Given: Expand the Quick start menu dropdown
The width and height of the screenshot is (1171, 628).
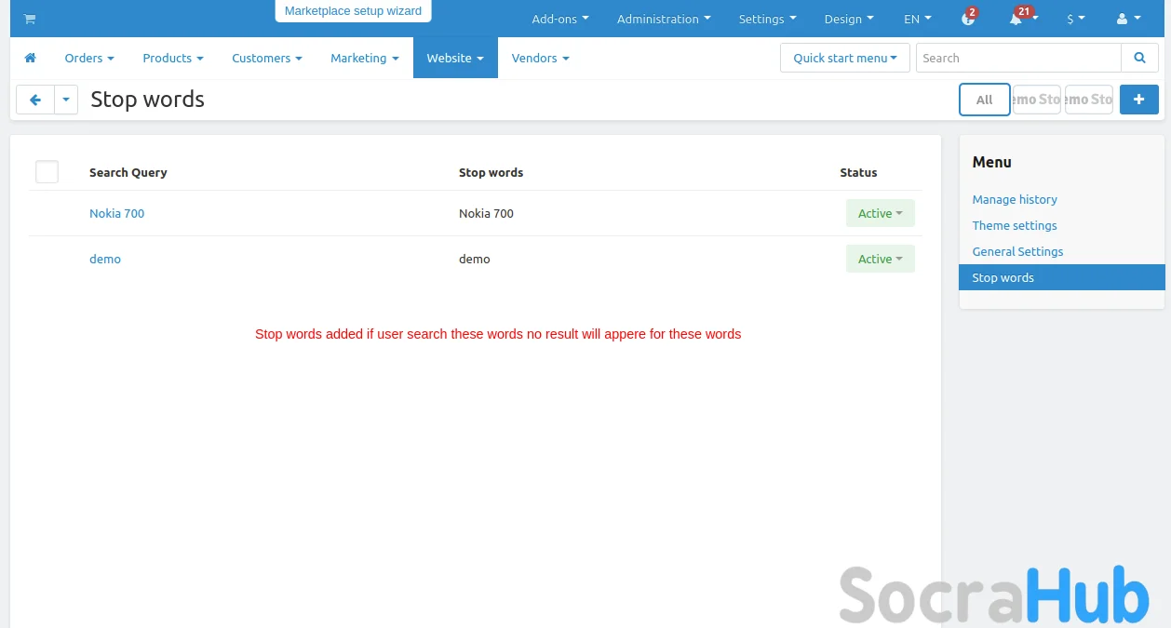Looking at the screenshot, I should 844,58.
